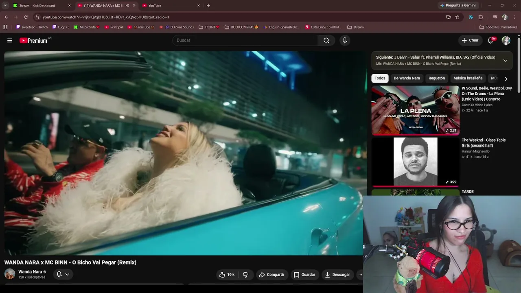Reload the current page
Viewport: 521px width, 293px height.
pyautogui.click(x=26, y=17)
